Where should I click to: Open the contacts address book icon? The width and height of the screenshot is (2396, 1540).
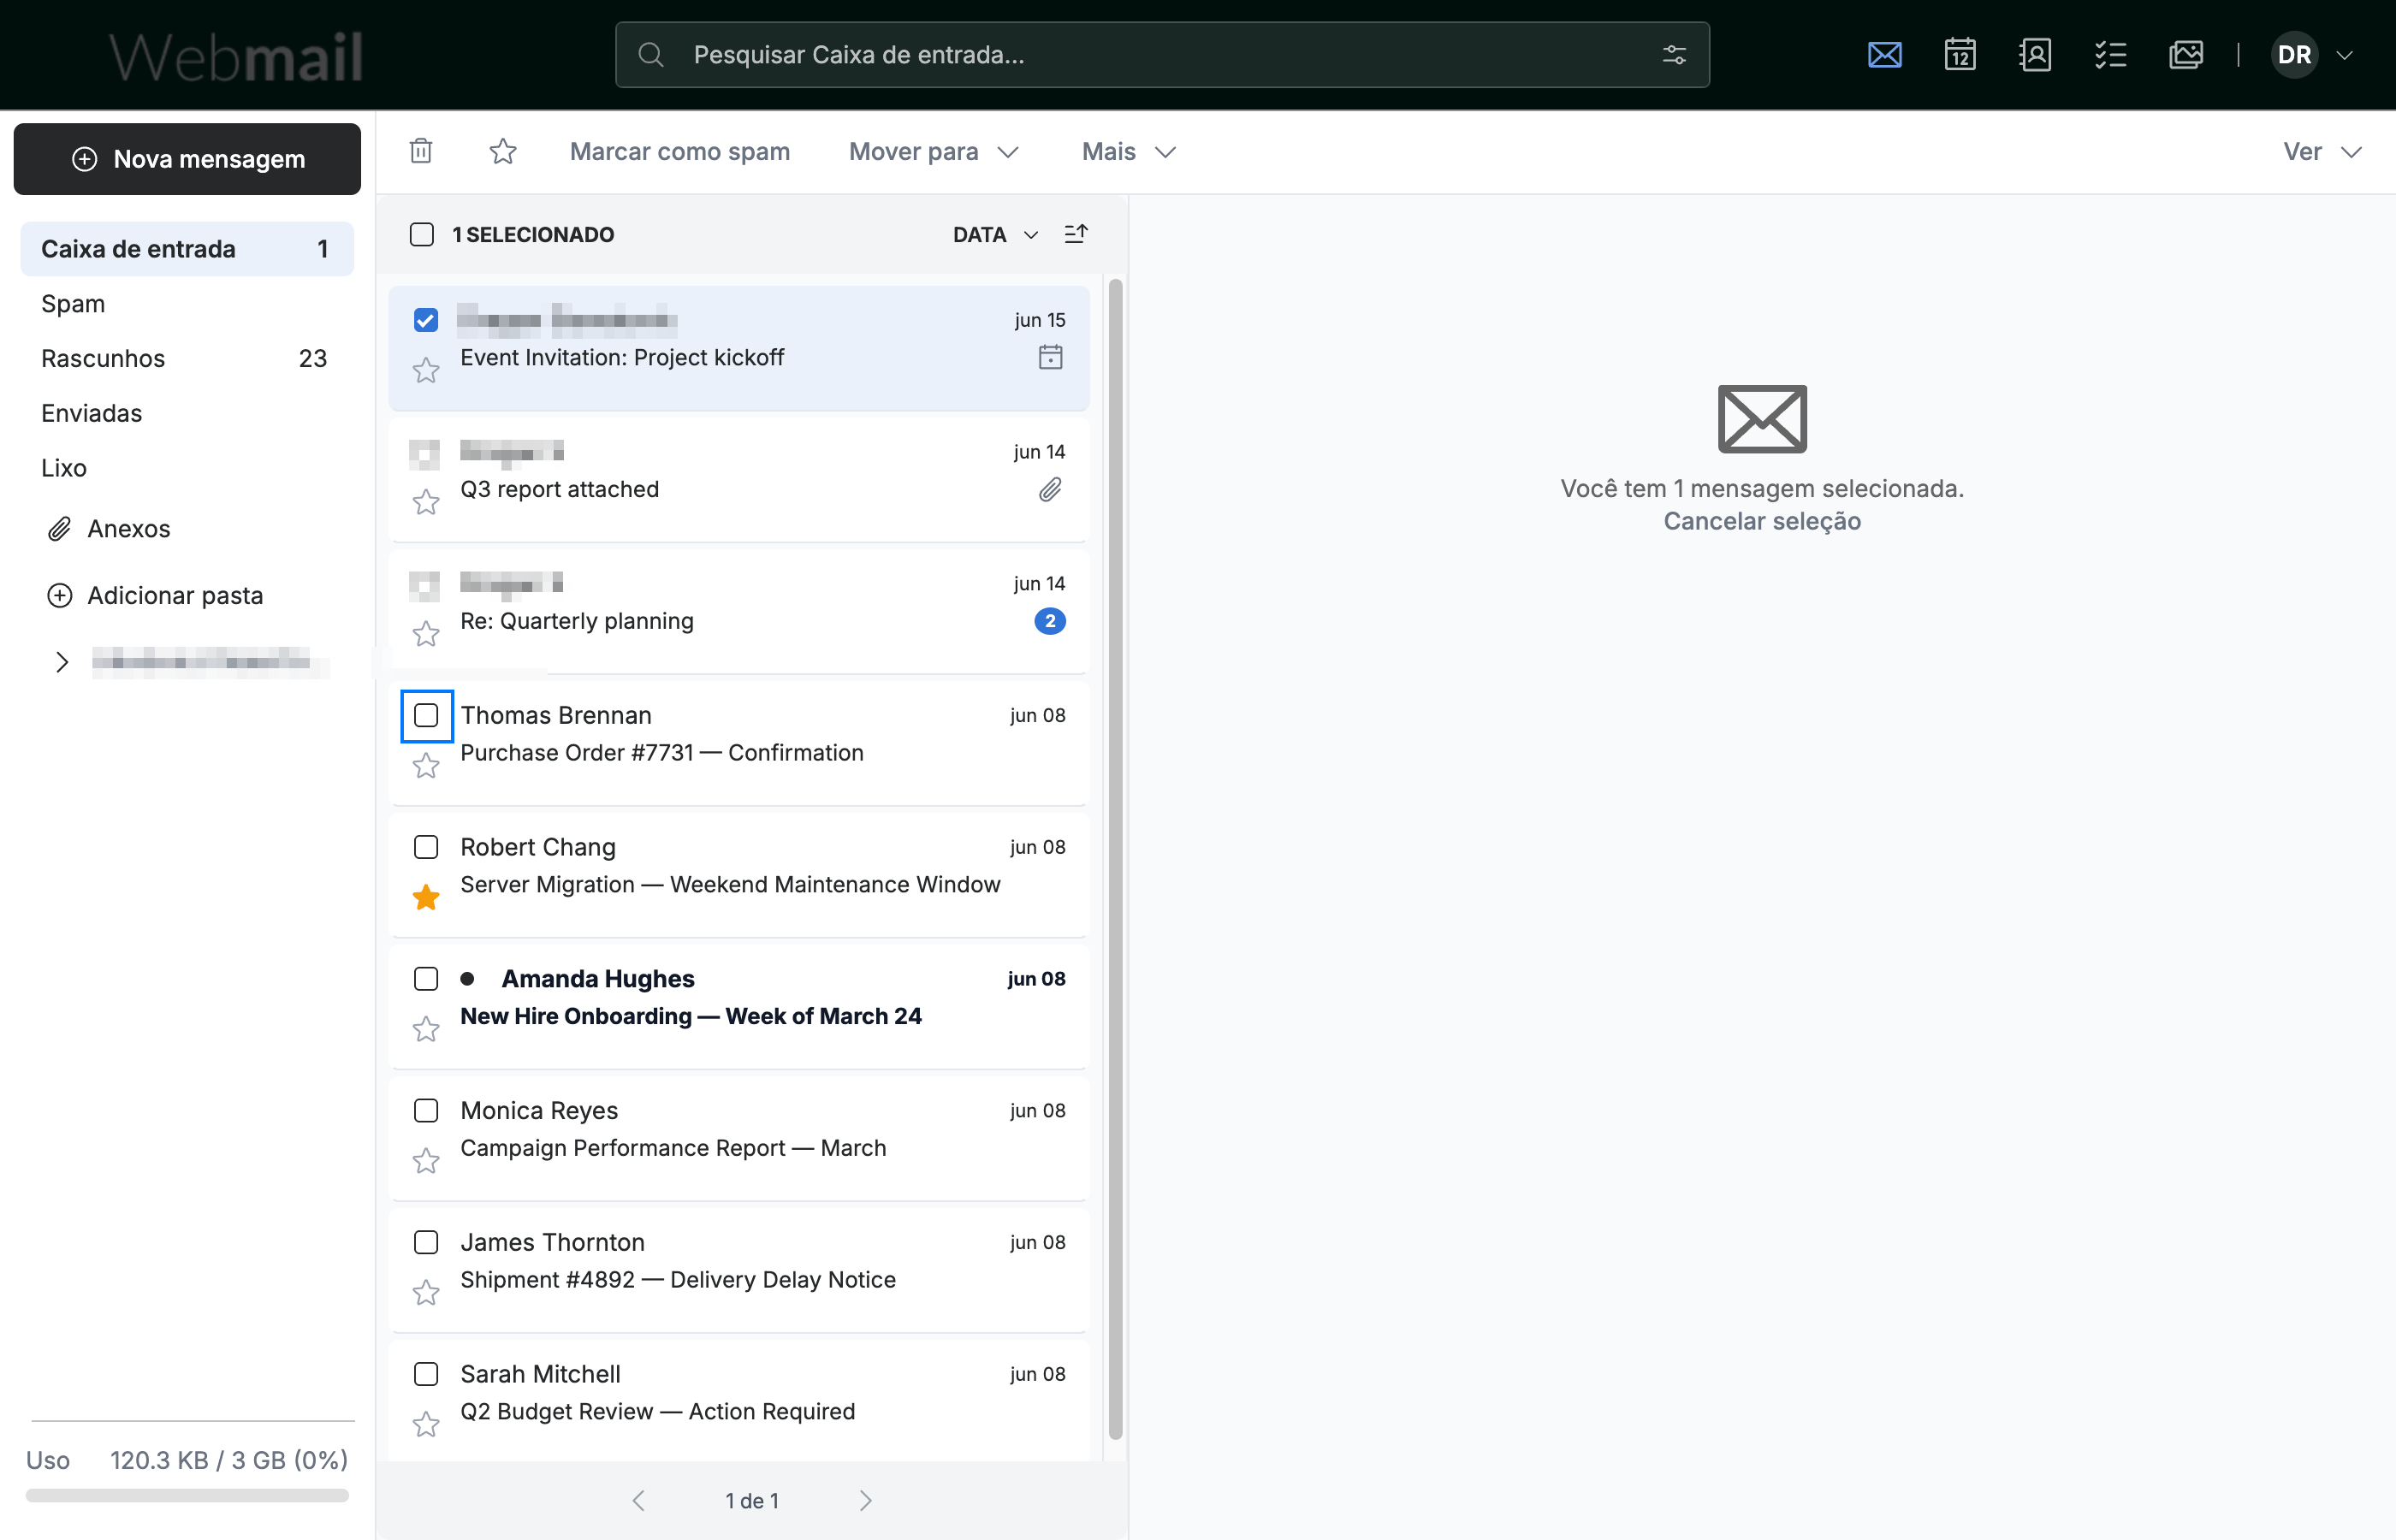click(2035, 54)
